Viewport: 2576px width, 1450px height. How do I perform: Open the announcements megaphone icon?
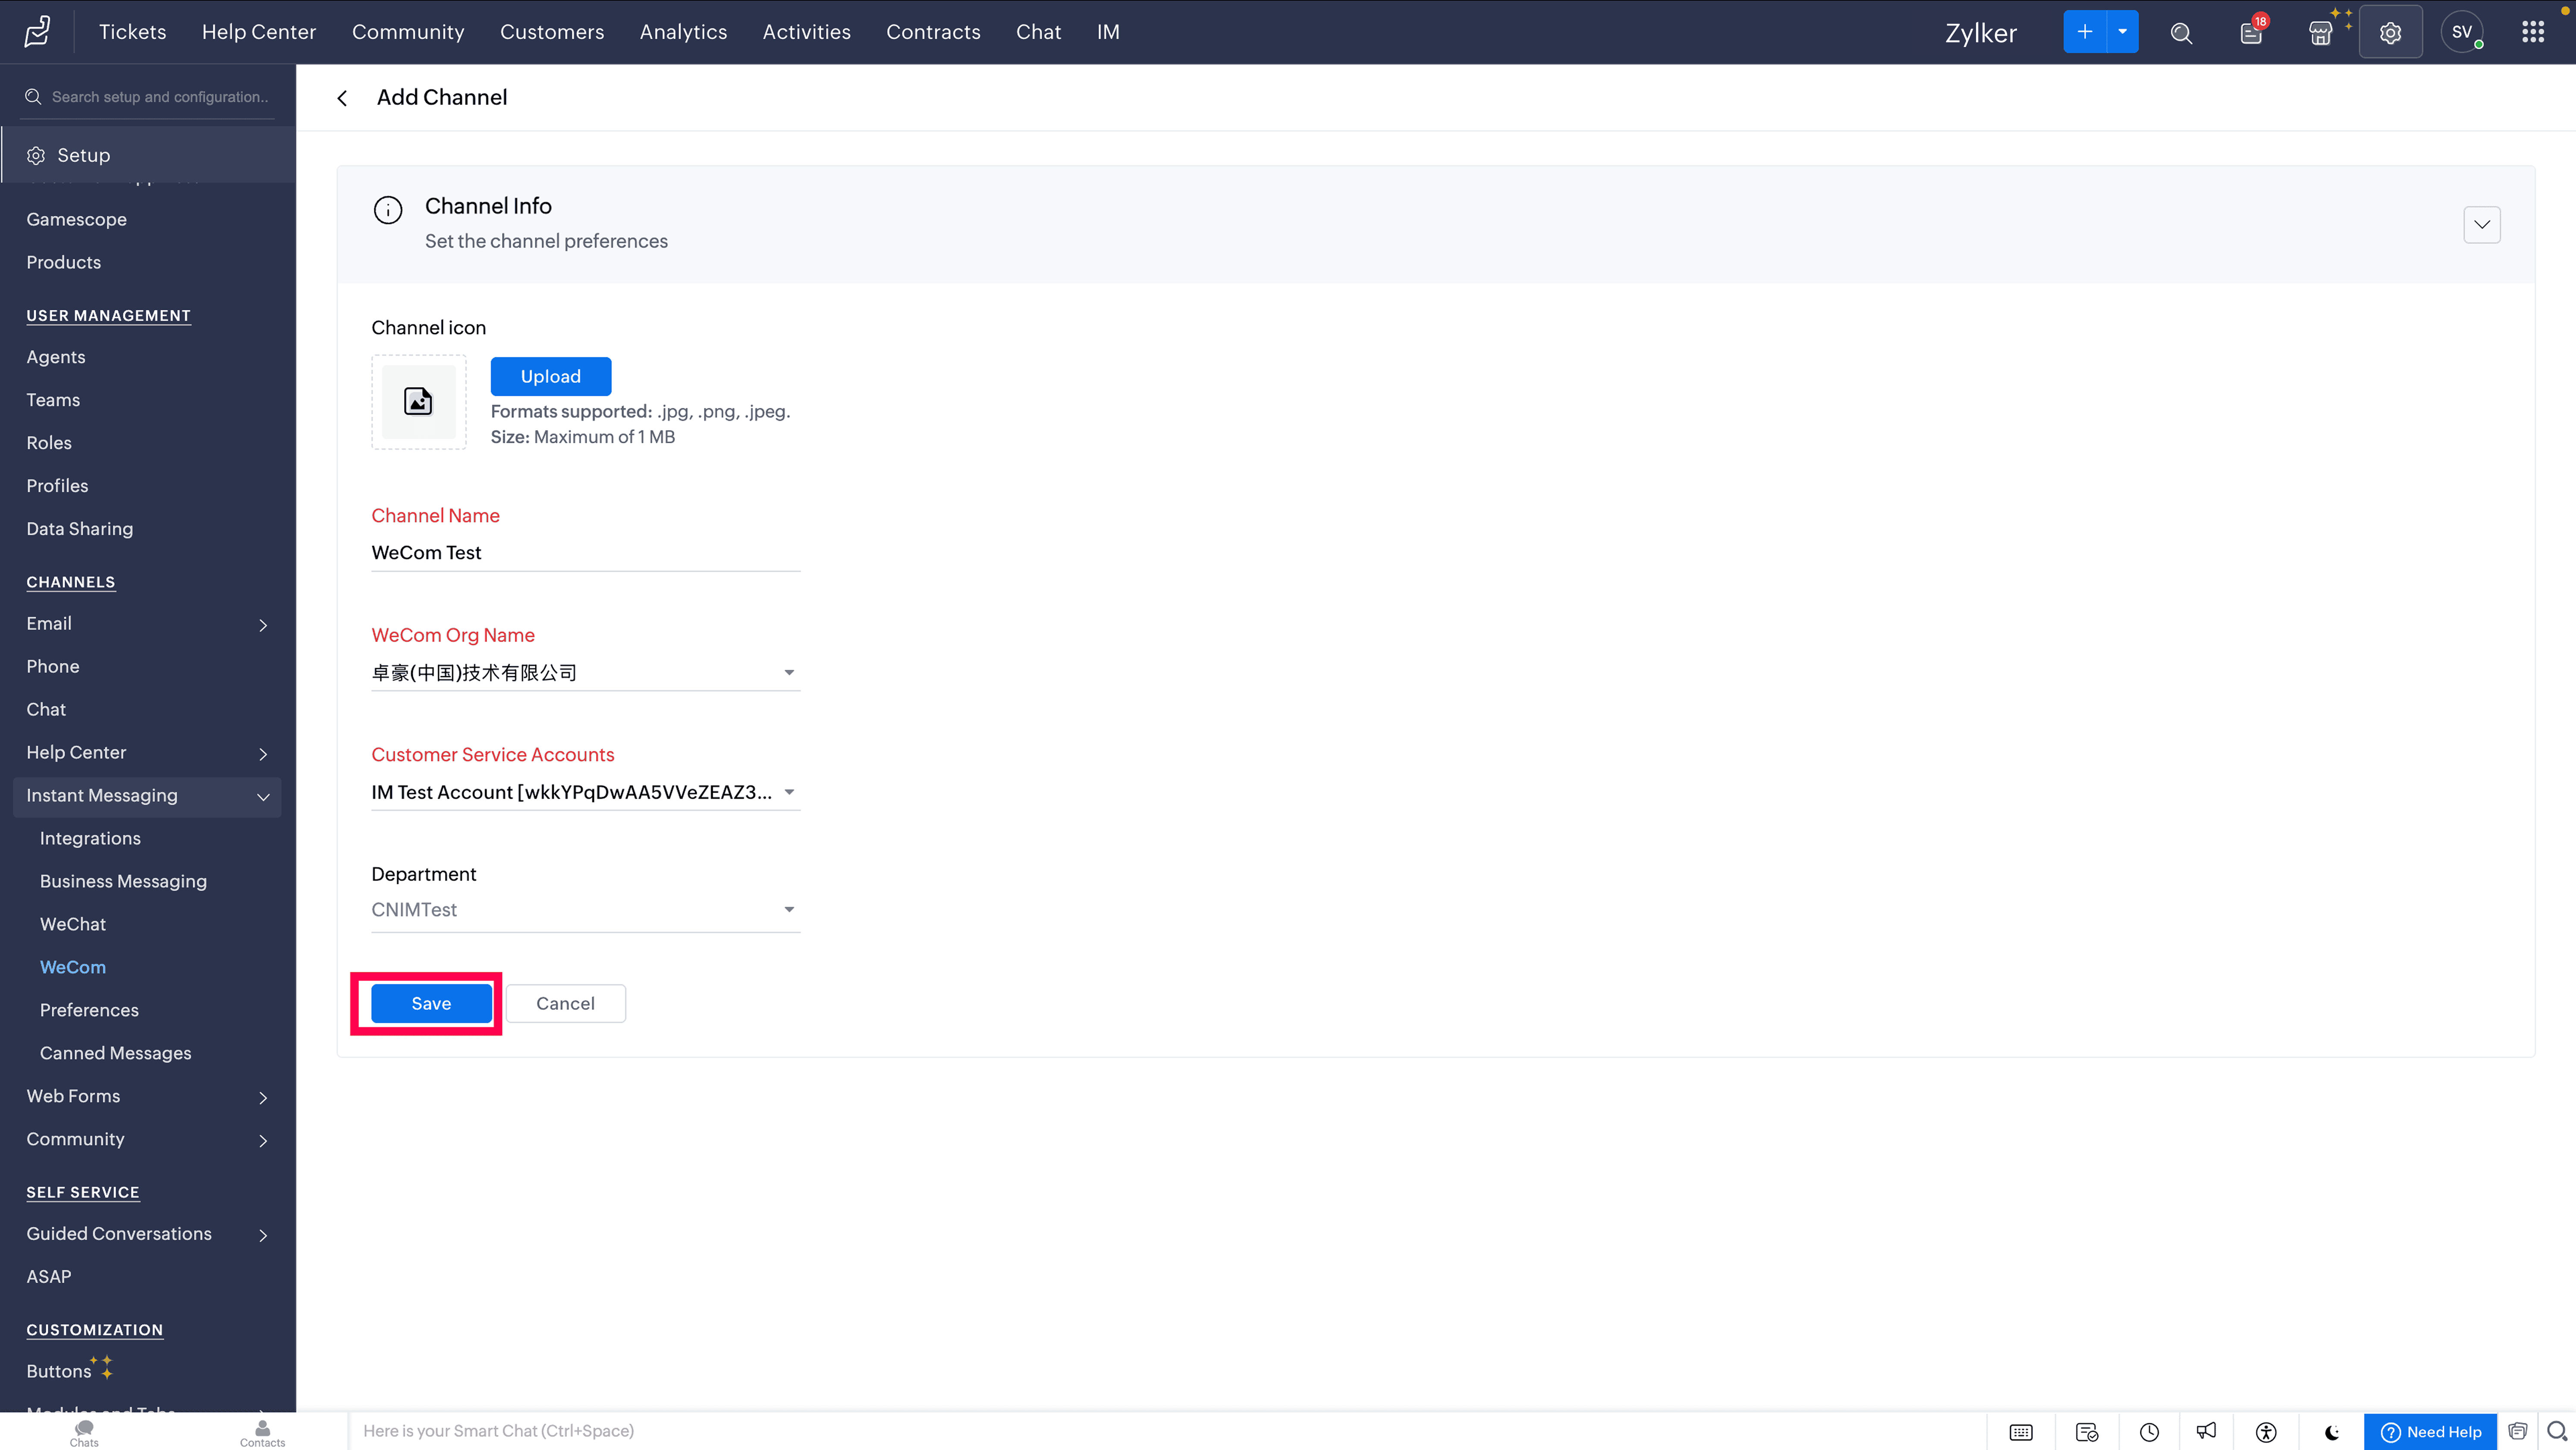click(x=2206, y=1432)
